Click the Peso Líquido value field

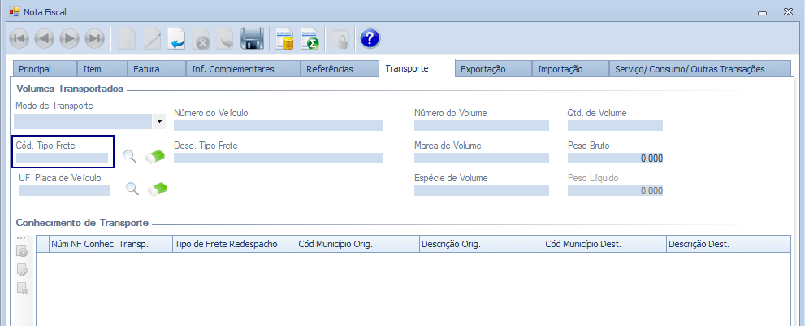coord(615,191)
